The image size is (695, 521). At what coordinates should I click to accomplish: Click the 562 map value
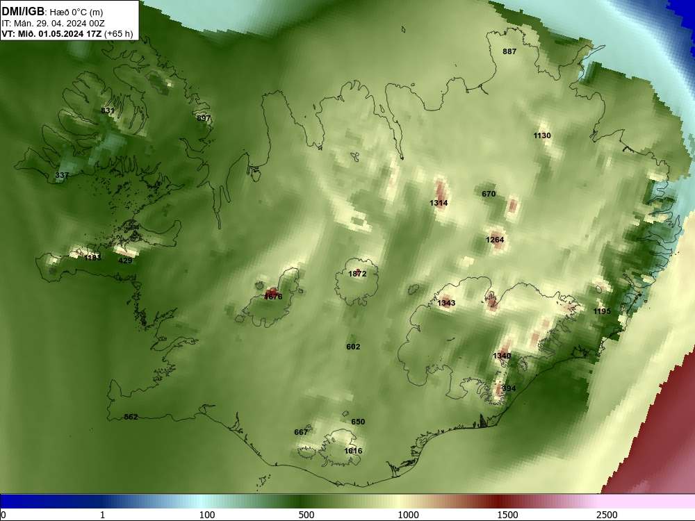(131, 417)
